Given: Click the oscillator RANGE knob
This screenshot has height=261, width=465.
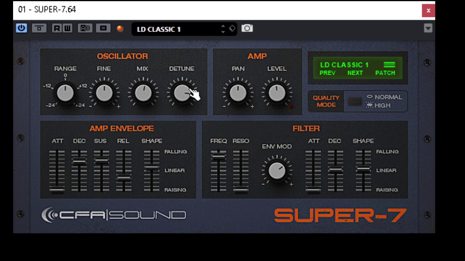Looking at the screenshot, I should pyautogui.click(x=65, y=93).
